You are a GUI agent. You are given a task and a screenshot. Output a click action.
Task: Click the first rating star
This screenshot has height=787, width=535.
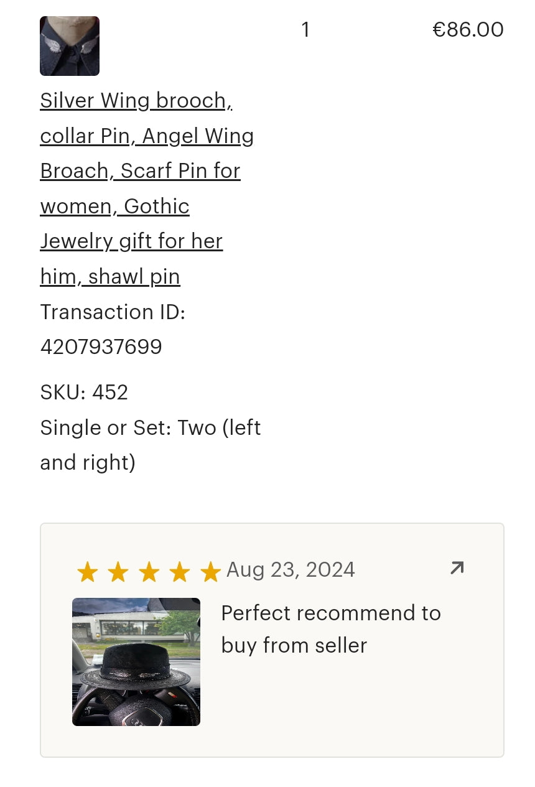tap(87, 572)
